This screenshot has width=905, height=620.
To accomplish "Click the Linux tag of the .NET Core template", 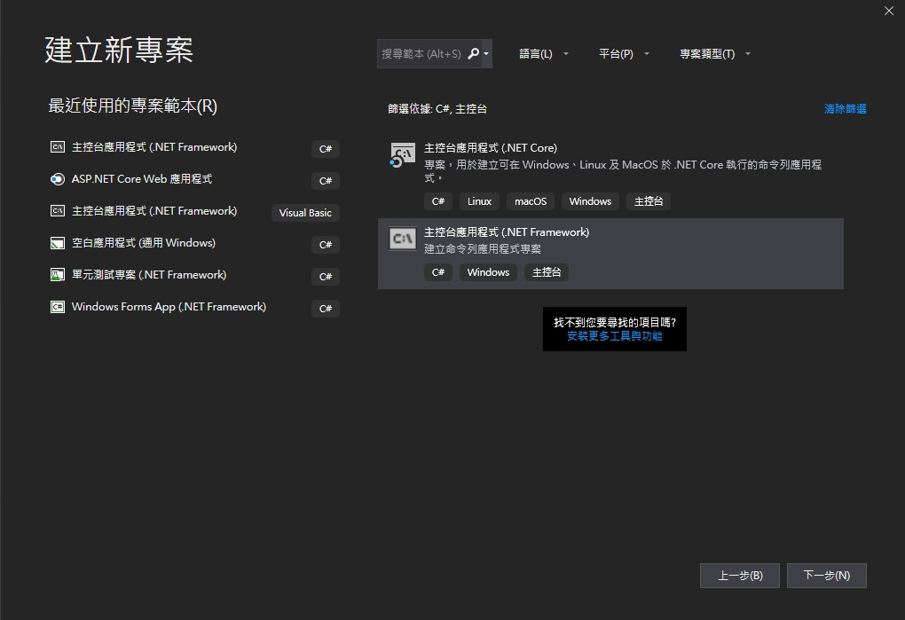I will (x=479, y=201).
